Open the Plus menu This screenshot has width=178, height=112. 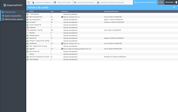[161, 2]
